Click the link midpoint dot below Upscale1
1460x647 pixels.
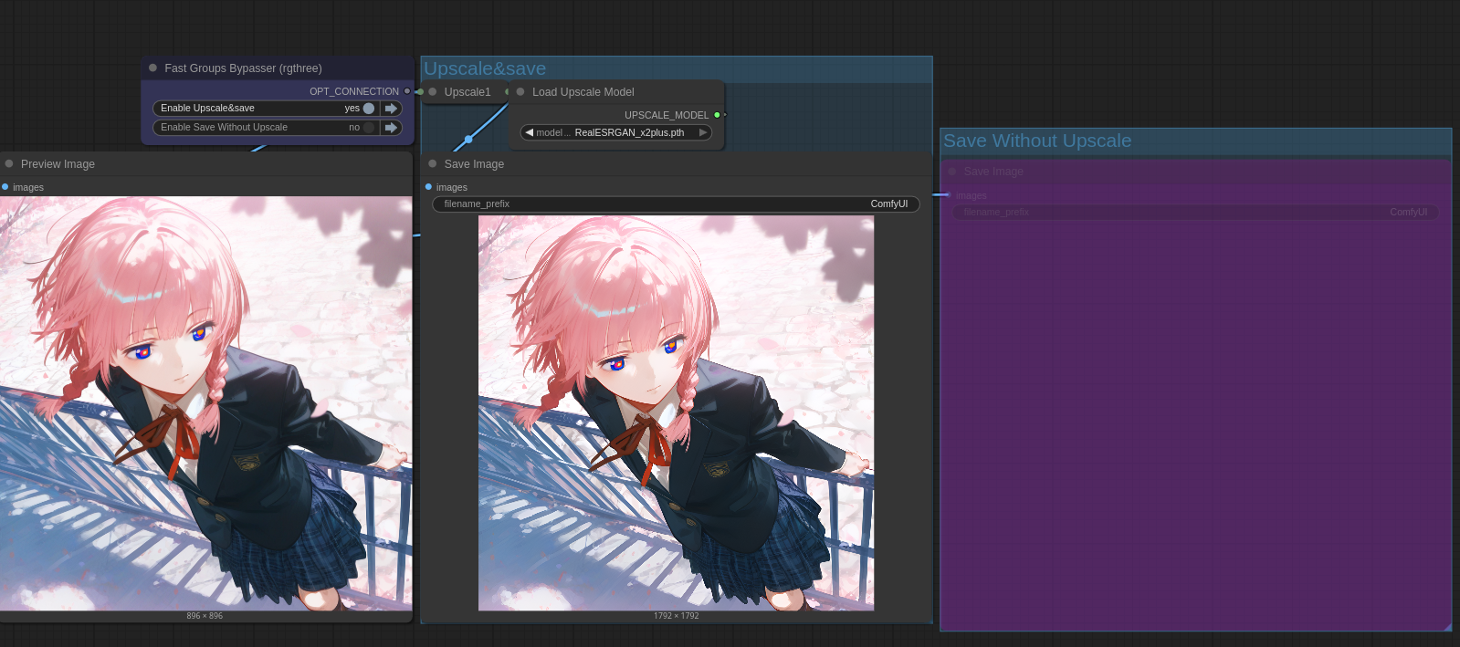pos(468,140)
